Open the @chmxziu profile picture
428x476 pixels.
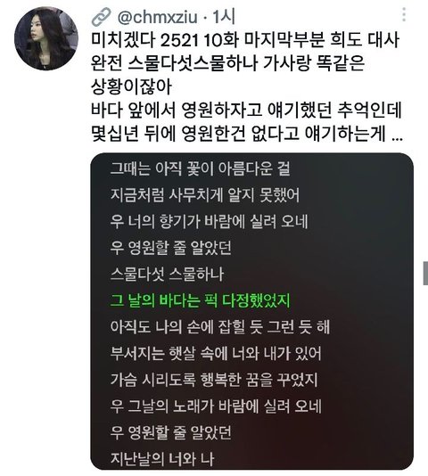coord(46,38)
